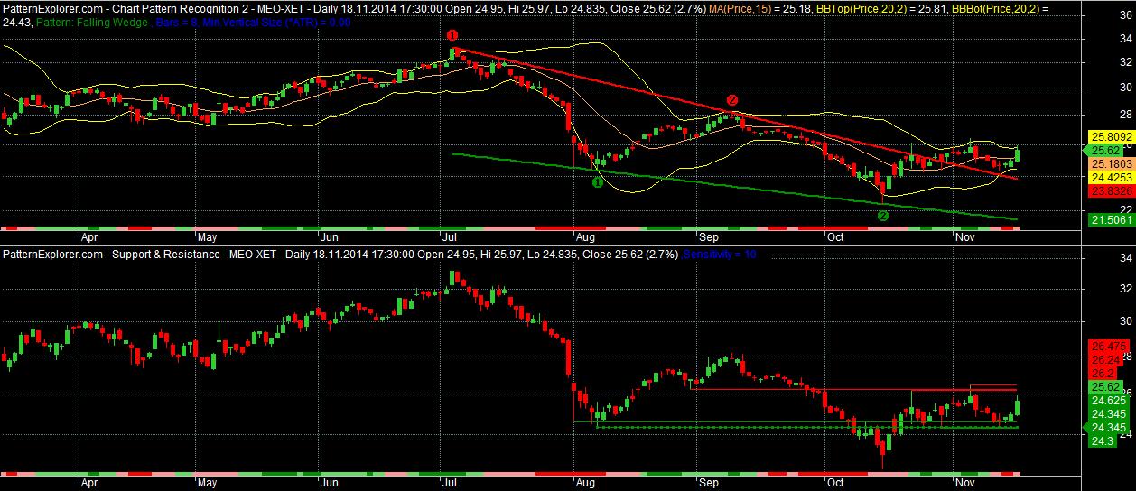Screen dimensions: 1136x491
Task: Click the 'Sensitivity = 10' parameter text
Action: click(x=720, y=255)
